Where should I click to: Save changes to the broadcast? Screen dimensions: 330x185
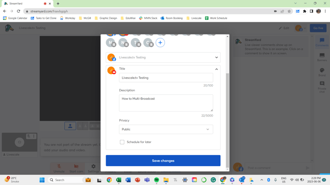tap(163, 161)
